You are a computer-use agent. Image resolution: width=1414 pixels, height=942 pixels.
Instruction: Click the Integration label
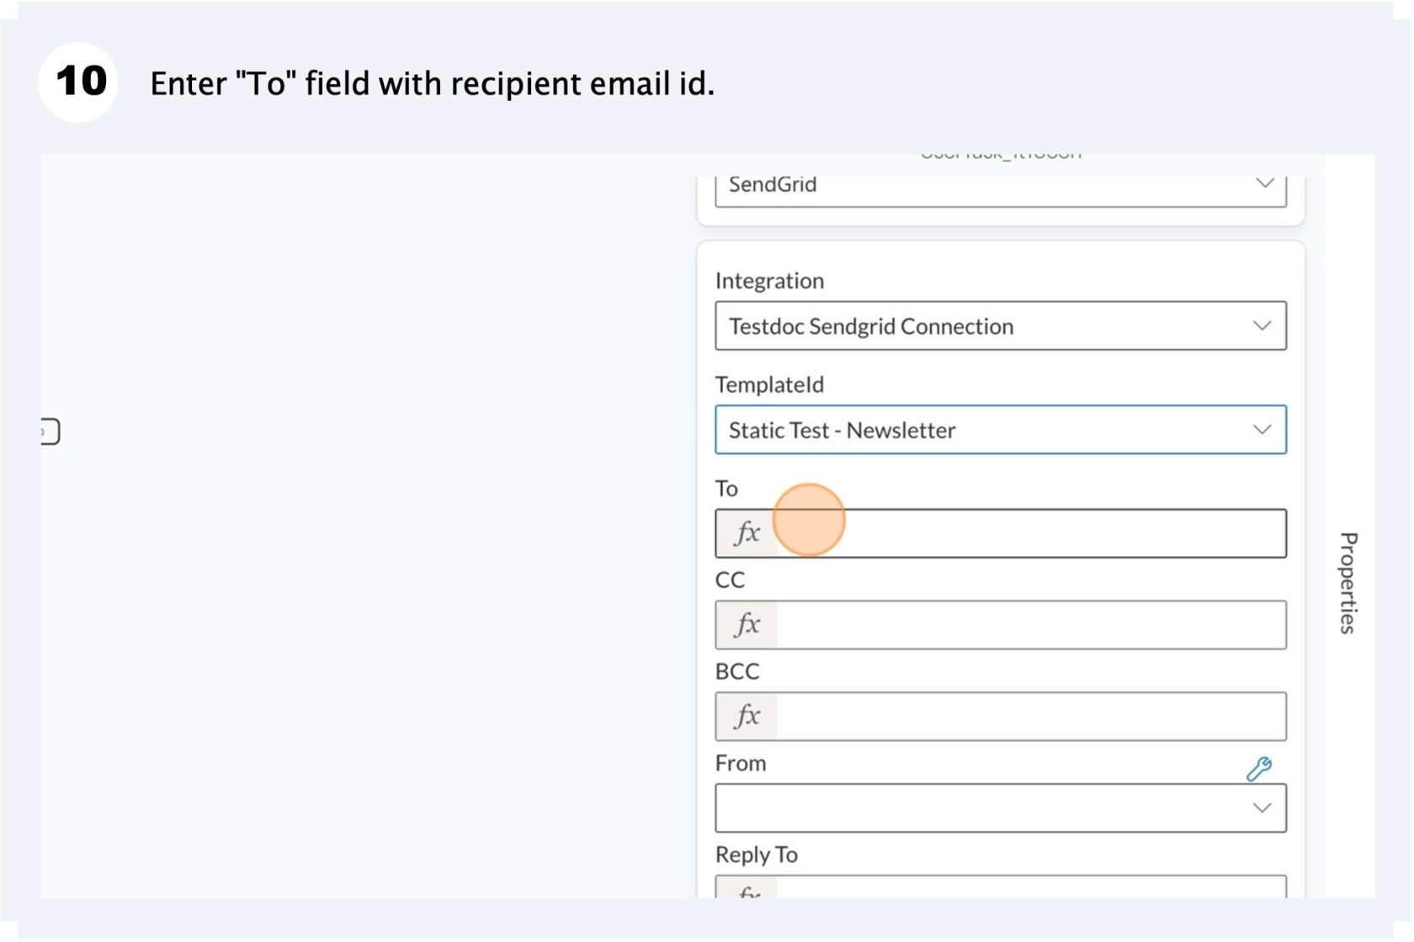pyautogui.click(x=769, y=281)
